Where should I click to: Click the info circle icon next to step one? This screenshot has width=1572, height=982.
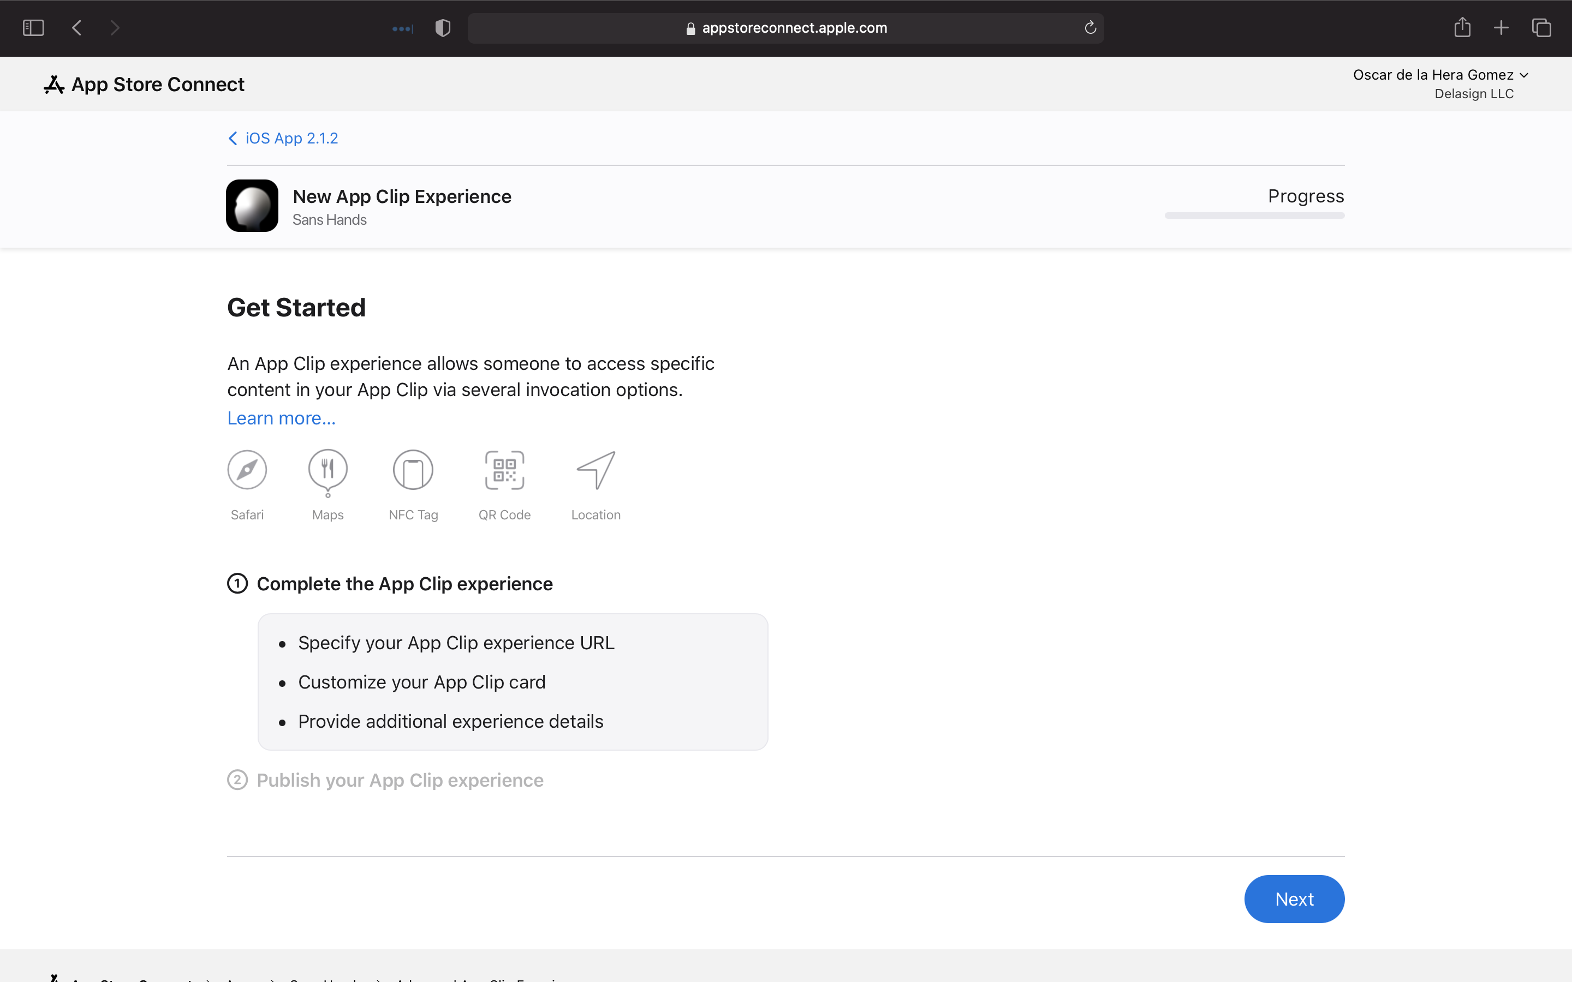236,584
